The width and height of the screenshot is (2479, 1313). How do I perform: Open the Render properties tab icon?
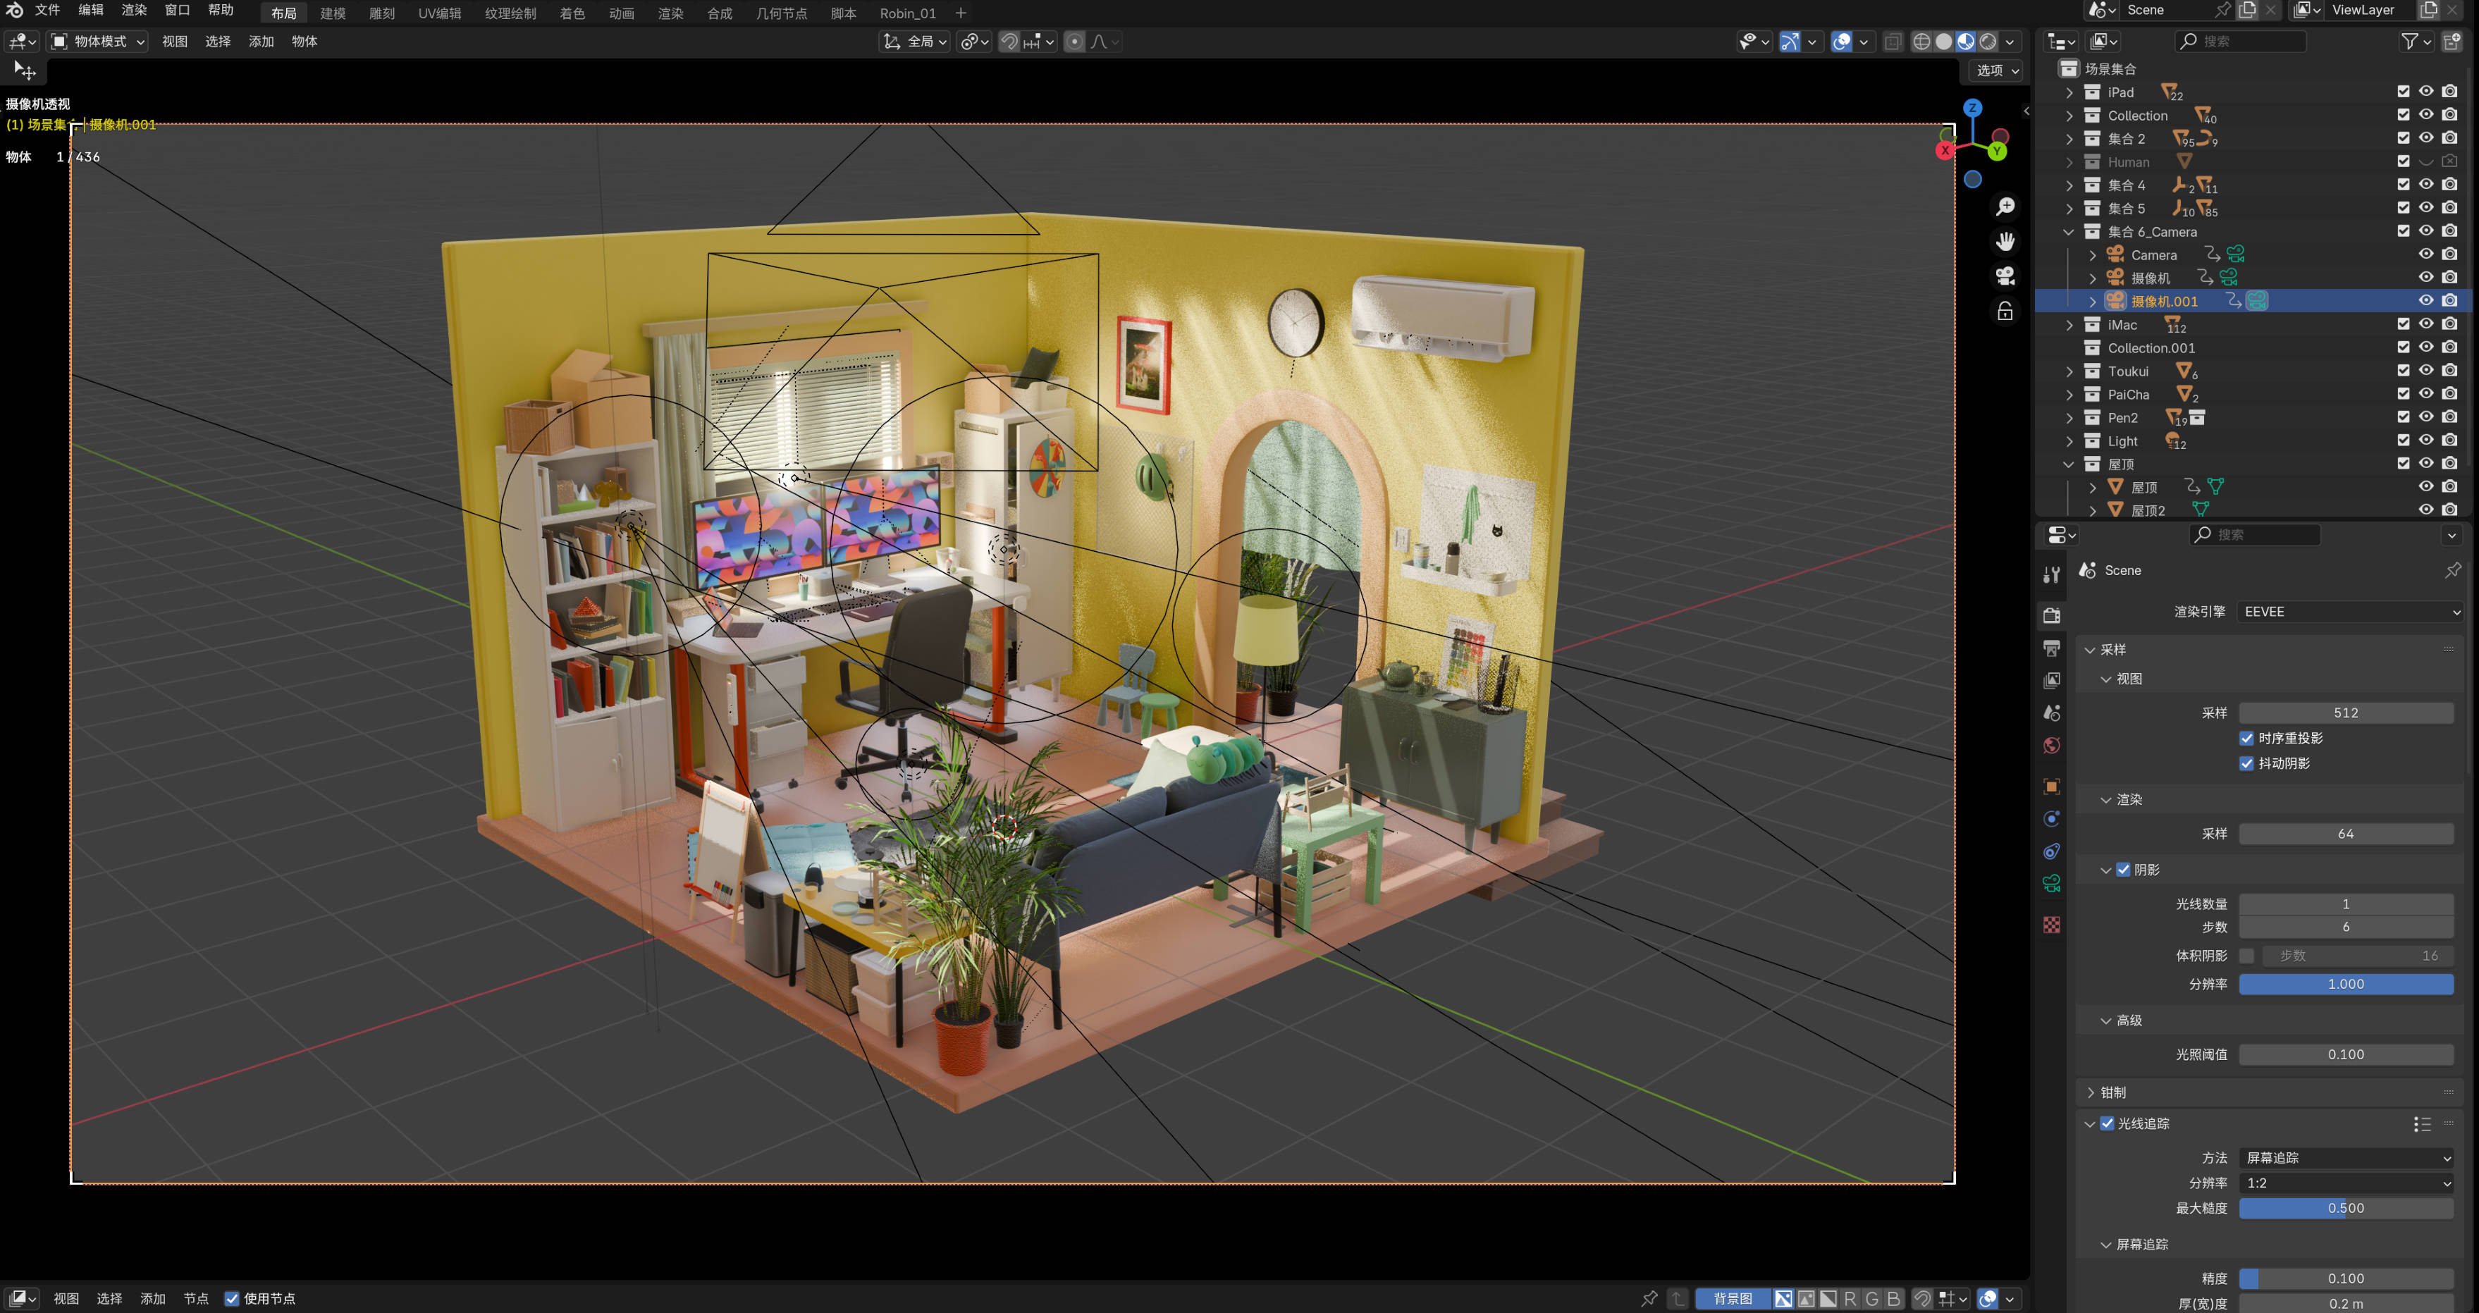coord(2050,615)
